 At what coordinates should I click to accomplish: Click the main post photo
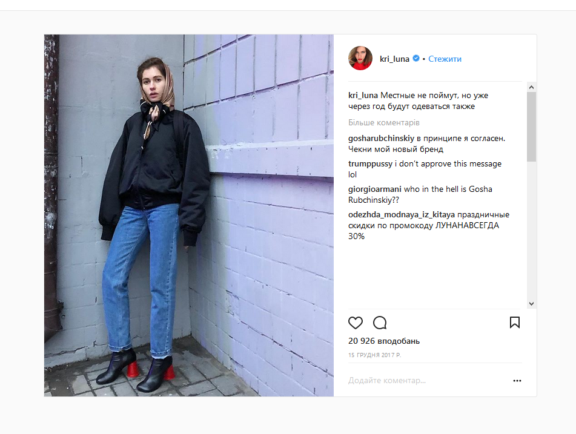click(x=189, y=215)
